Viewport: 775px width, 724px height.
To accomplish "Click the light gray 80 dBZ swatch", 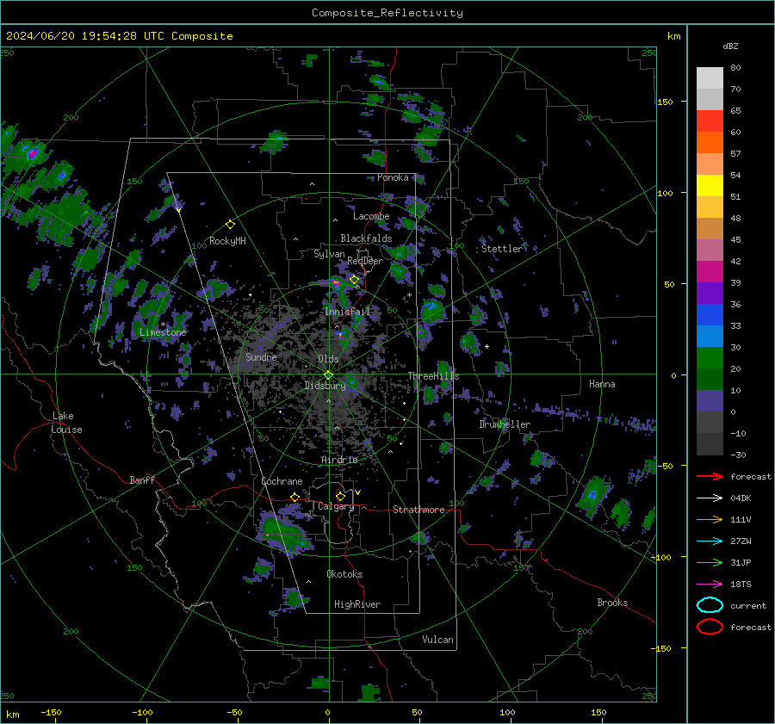I will pyautogui.click(x=710, y=78).
